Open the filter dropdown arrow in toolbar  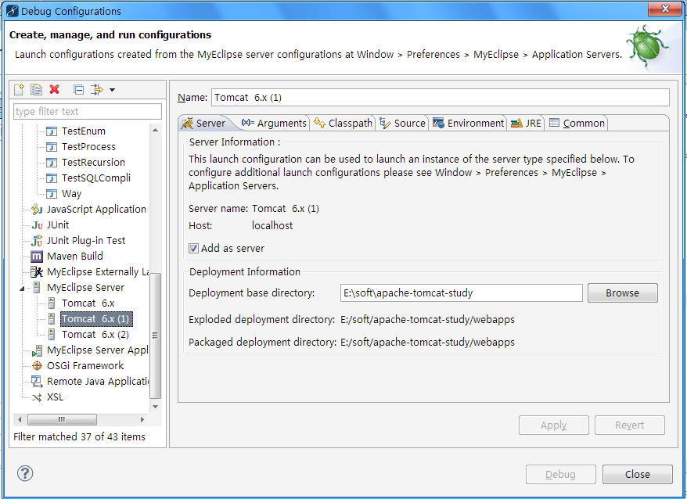[112, 90]
